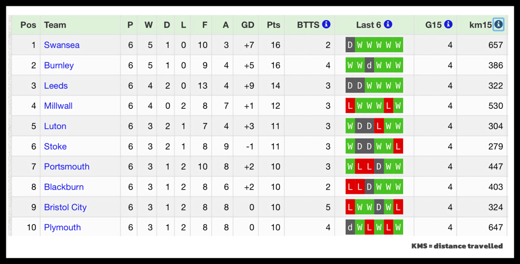The width and height of the screenshot is (520, 264).
Task: Open the Leeds team link
Action: [56, 86]
